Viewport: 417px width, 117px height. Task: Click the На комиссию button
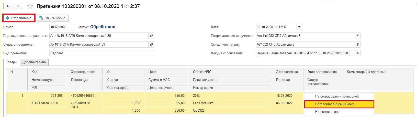click(53, 18)
